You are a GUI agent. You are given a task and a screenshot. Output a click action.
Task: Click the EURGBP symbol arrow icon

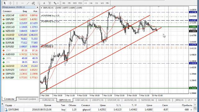coord(3,78)
